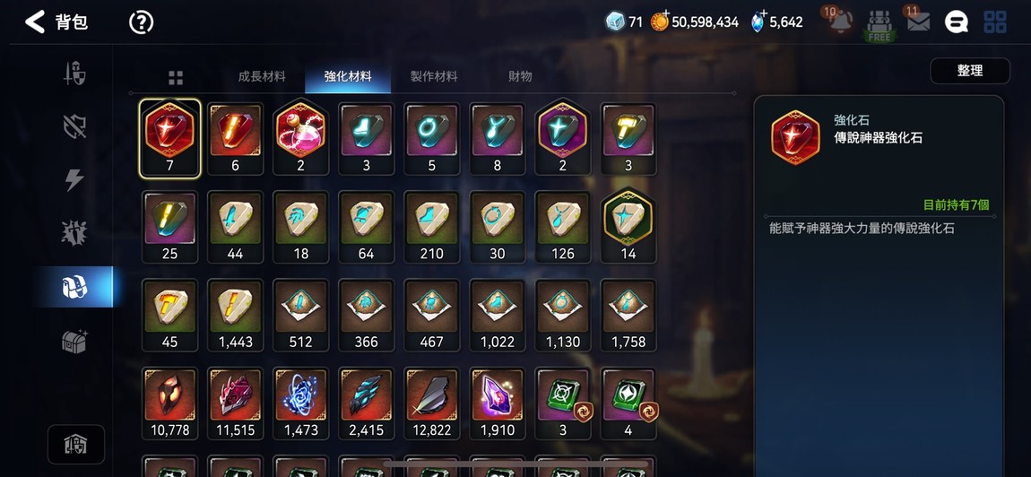Switch to the 財物 tab
The image size is (1031, 477).
(x=520, y=76)
